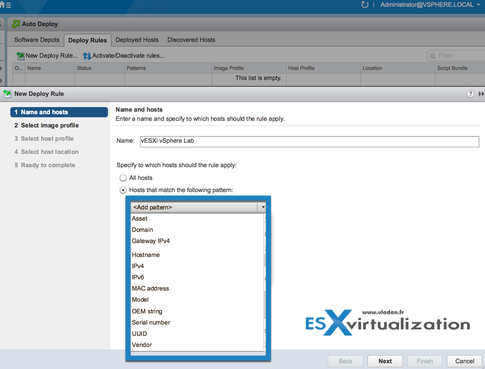The image size is (485, 369).
Task: Choose MAC address from the pattern list
Action: [150, 288]
